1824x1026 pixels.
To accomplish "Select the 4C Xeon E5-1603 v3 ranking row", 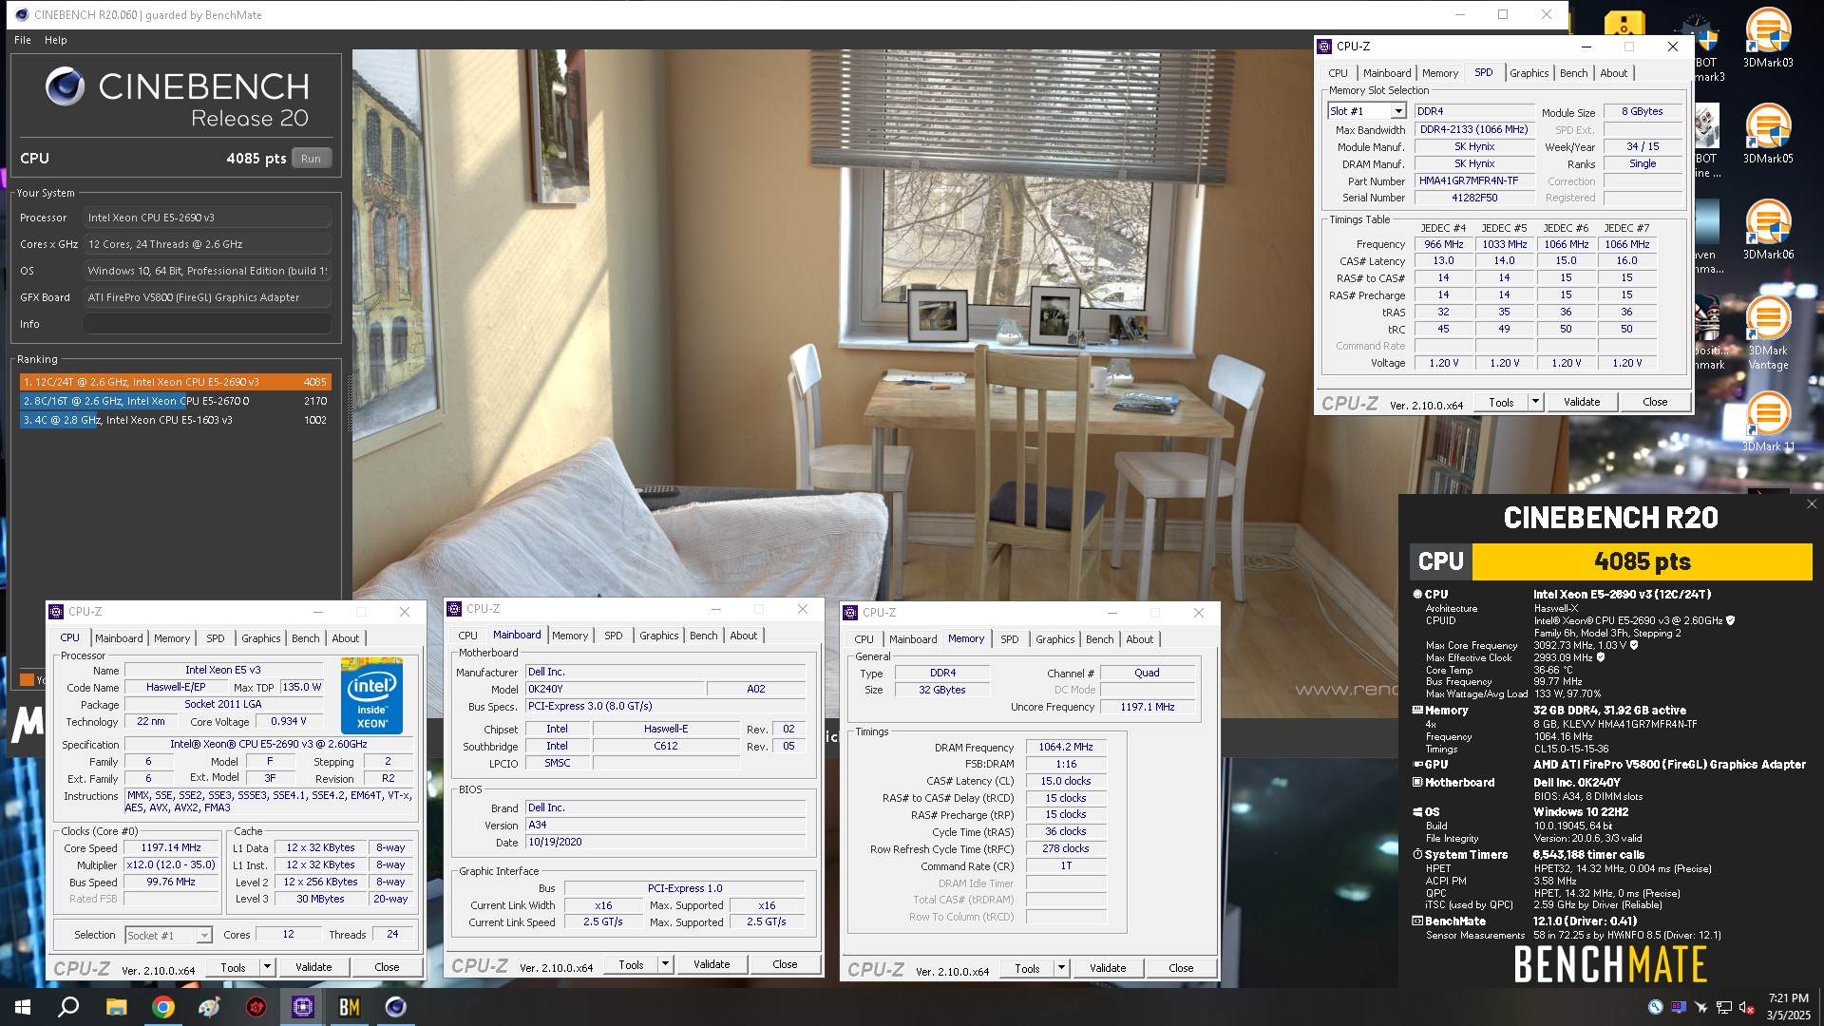I will point(176,420).
